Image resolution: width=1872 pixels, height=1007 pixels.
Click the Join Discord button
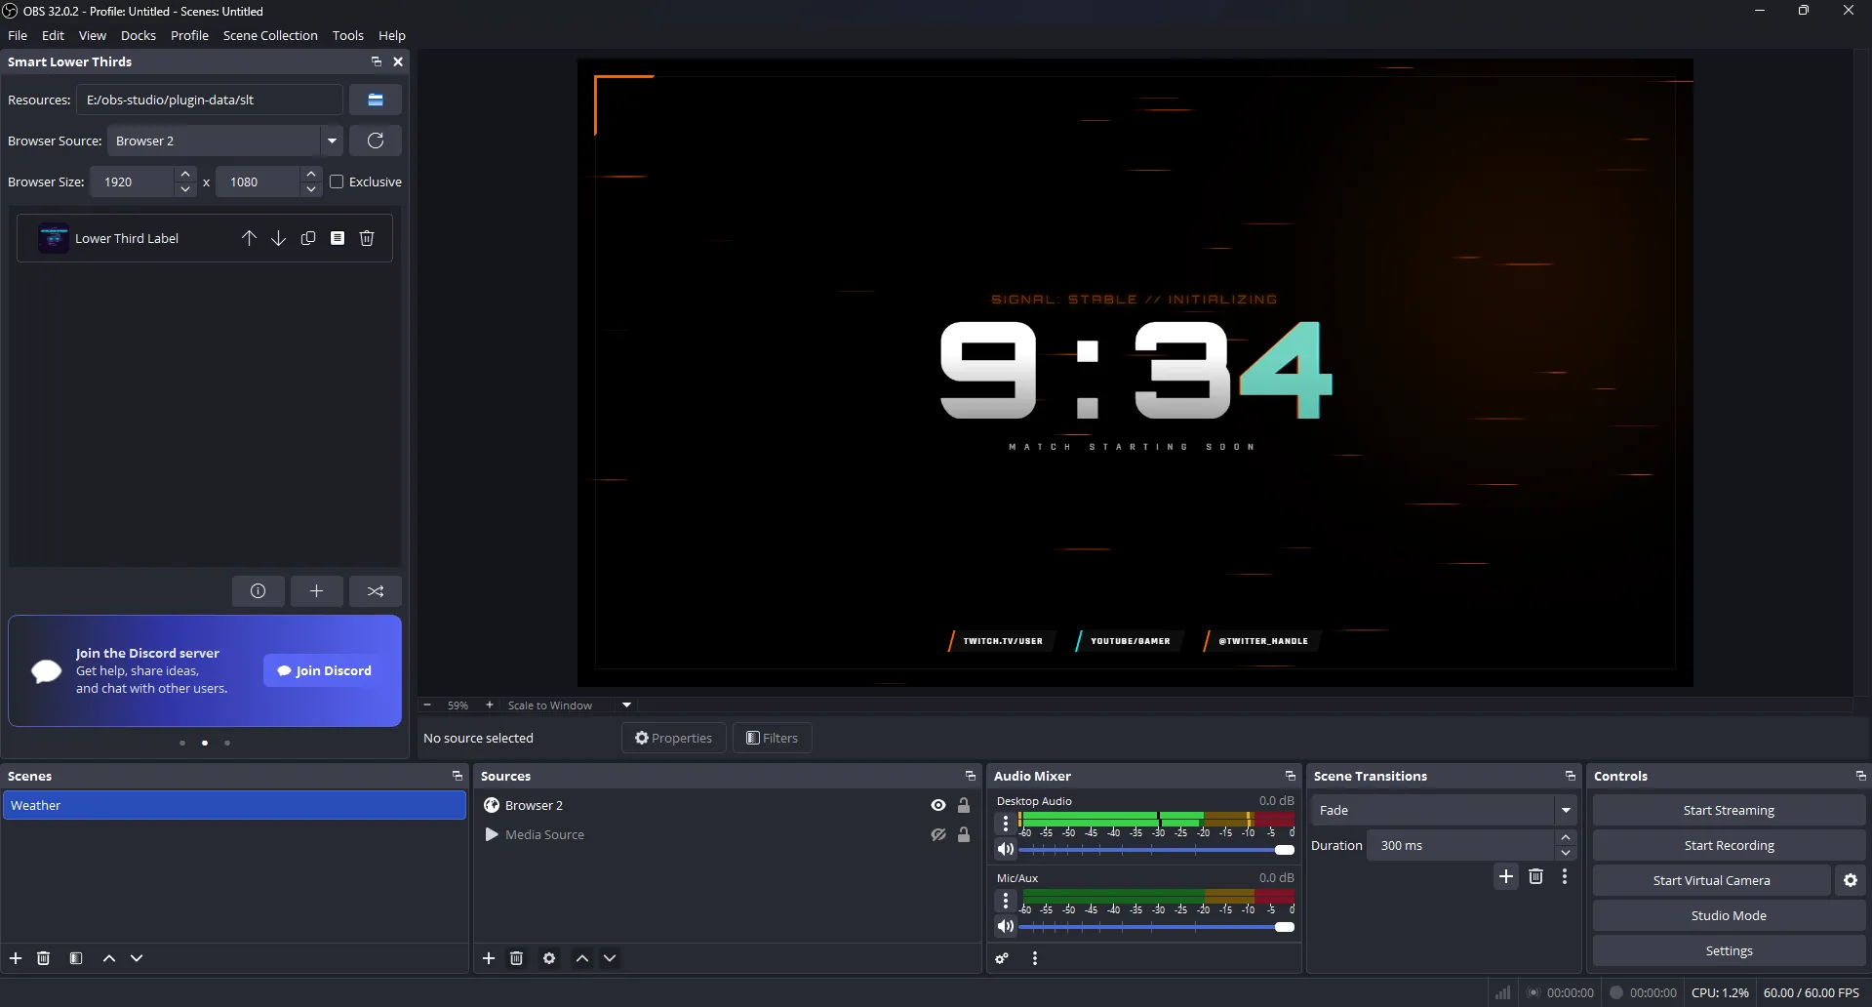323,670
